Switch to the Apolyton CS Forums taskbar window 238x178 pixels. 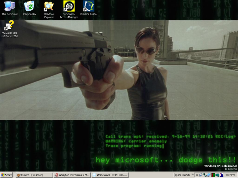tap(71, 175)
